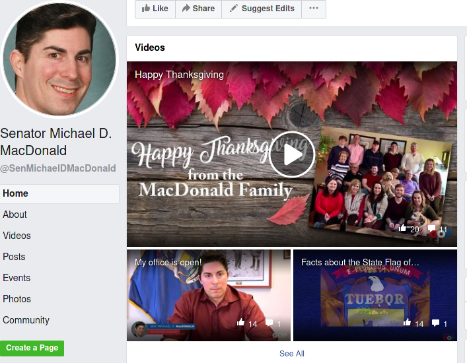
Task: Click the comment icon on Thanksgiving video
Action: (x=431, y=228)
